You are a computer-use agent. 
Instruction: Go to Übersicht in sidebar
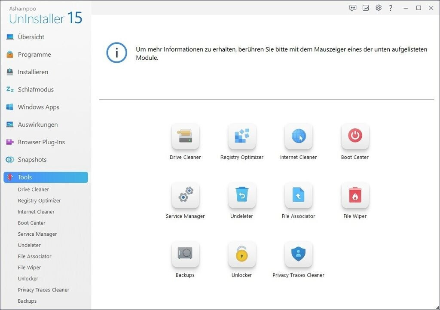coord(31,37)
